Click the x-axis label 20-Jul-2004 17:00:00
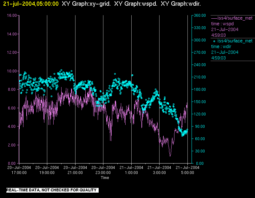255x198 pixels. (19, 170)
